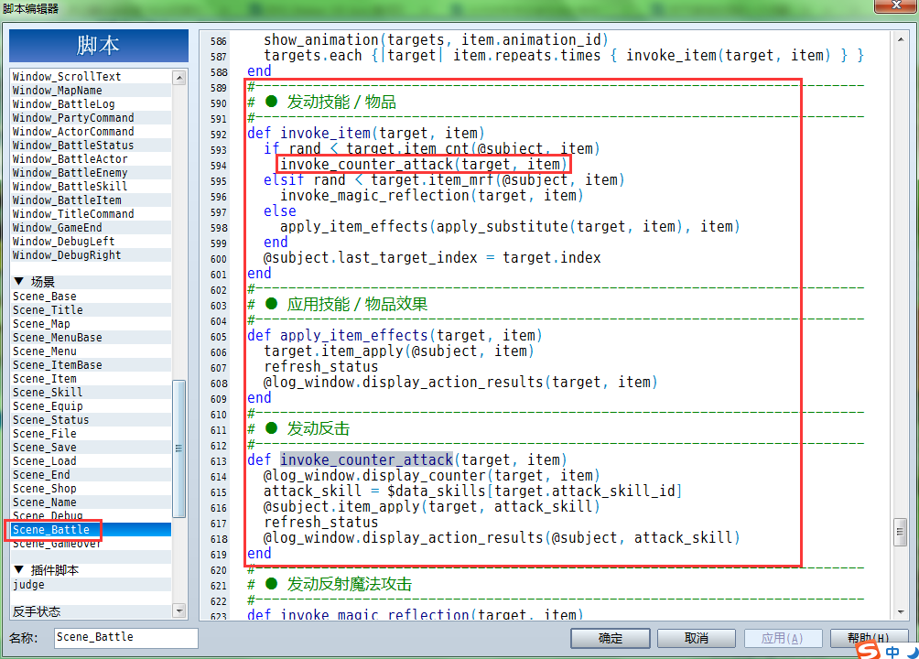Click the @subject.last_target_index code line
Screen dimensions: 919x659
coord(432,258)
